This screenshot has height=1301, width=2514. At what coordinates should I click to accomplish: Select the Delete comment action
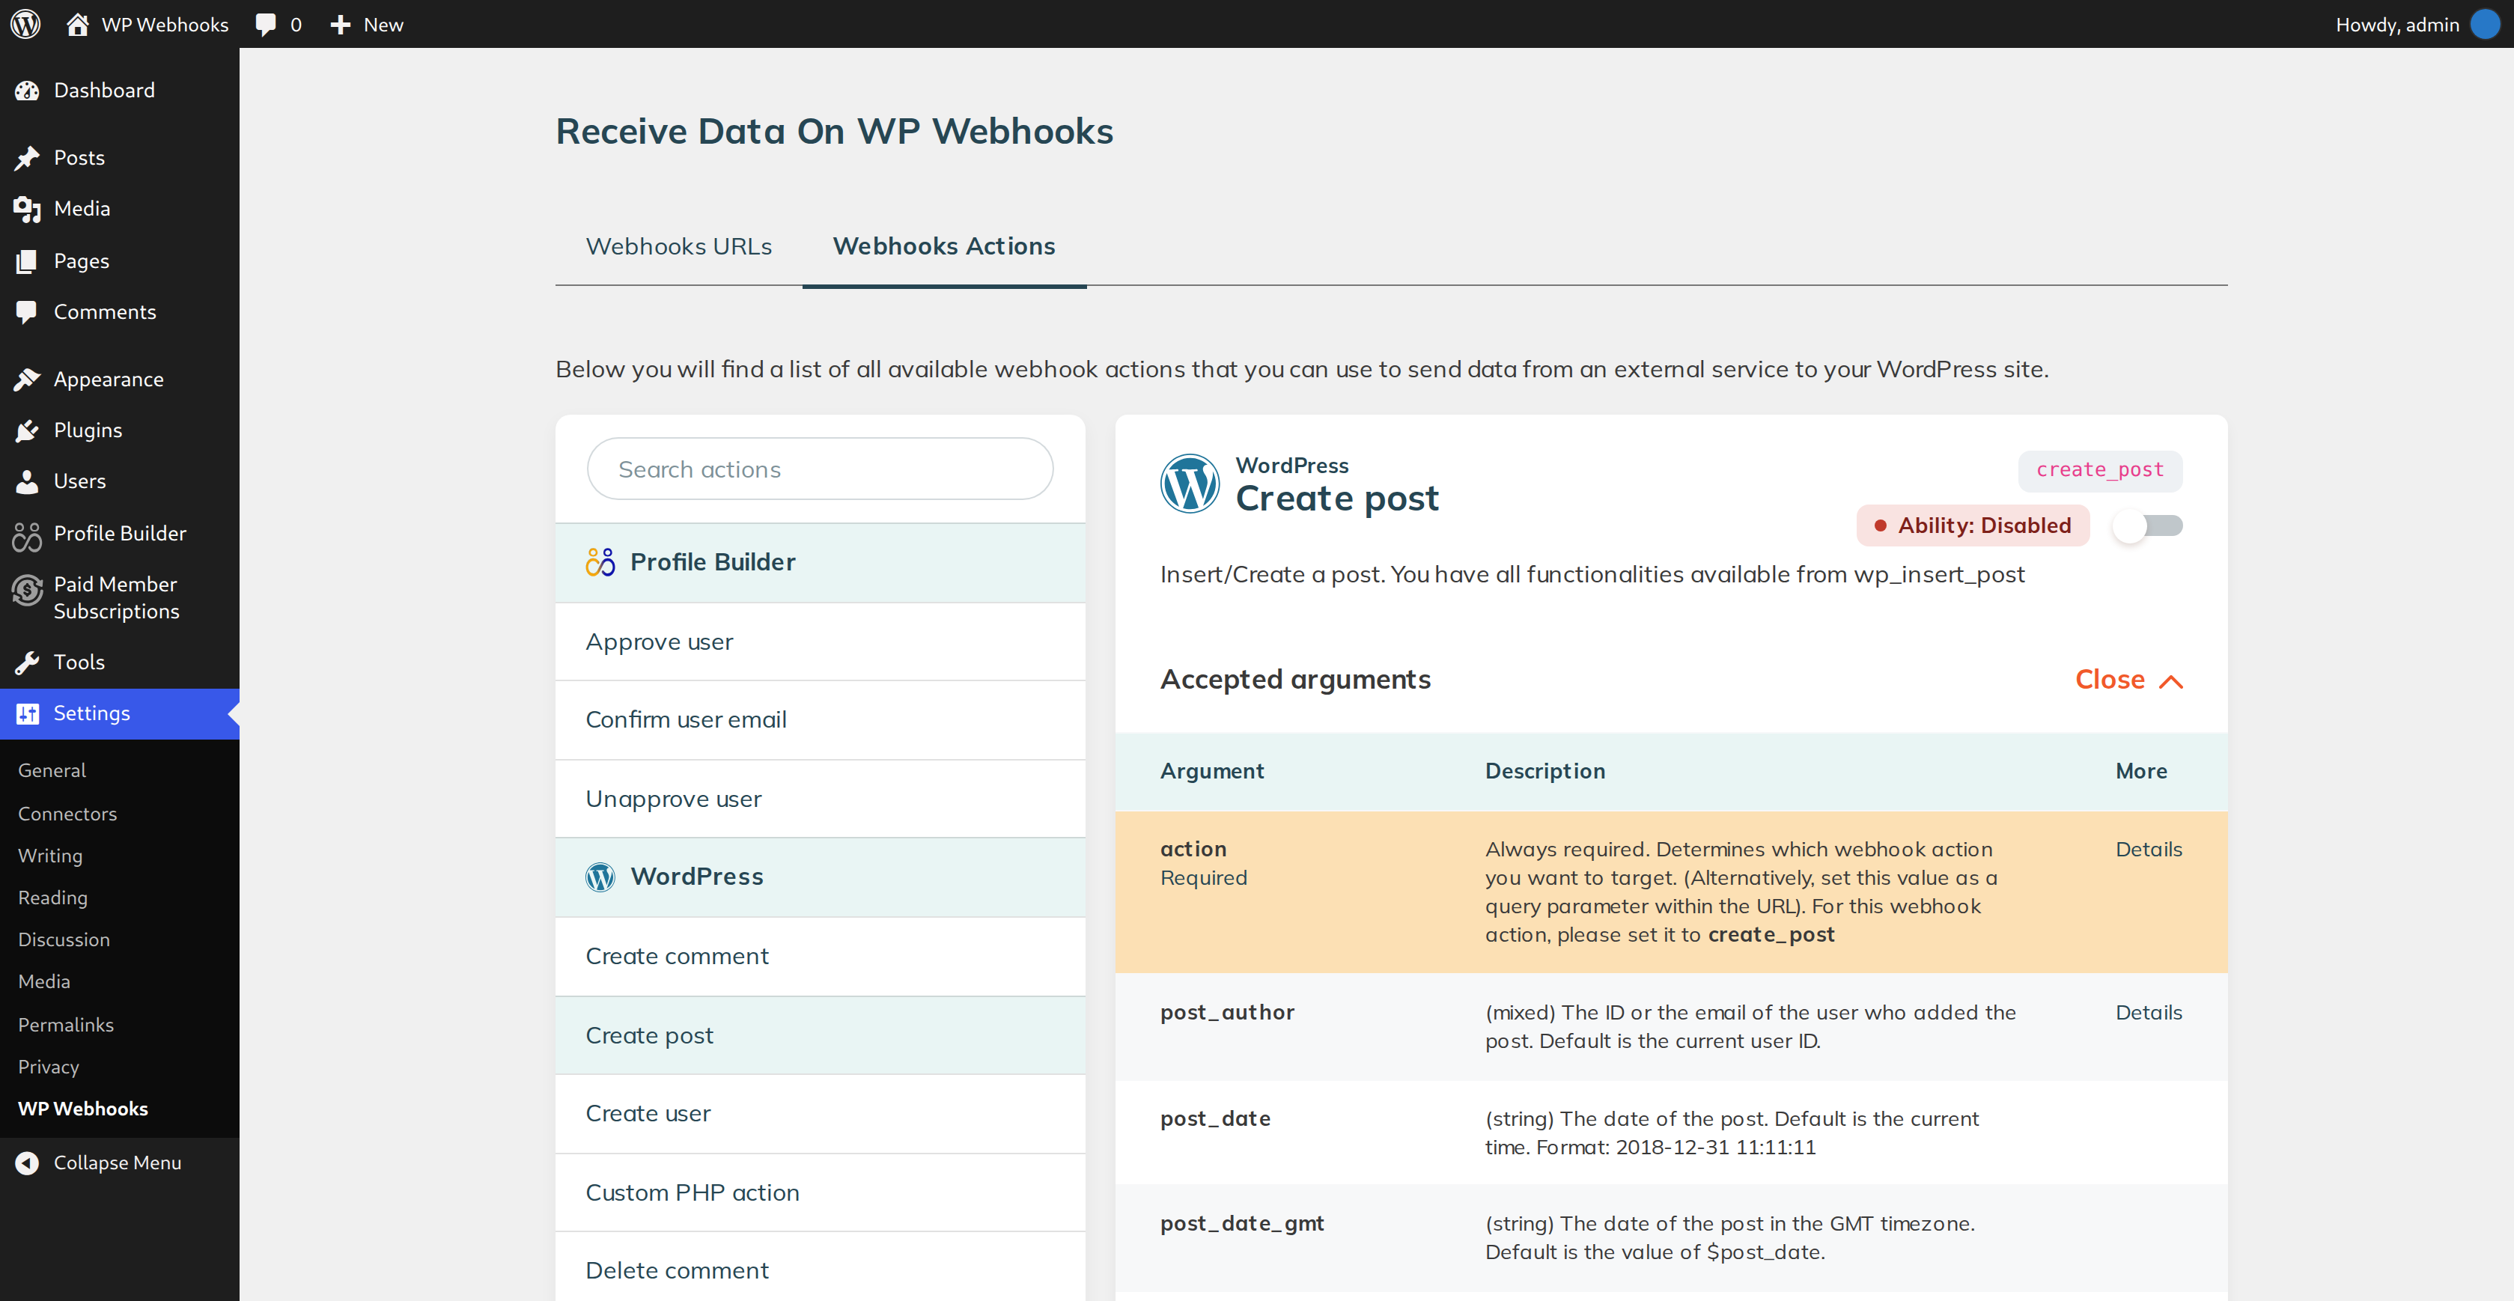click(x=820, y=1268)
